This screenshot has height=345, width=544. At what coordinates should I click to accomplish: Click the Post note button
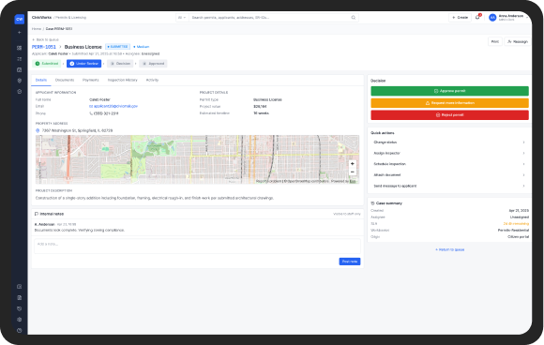point(350,262)
